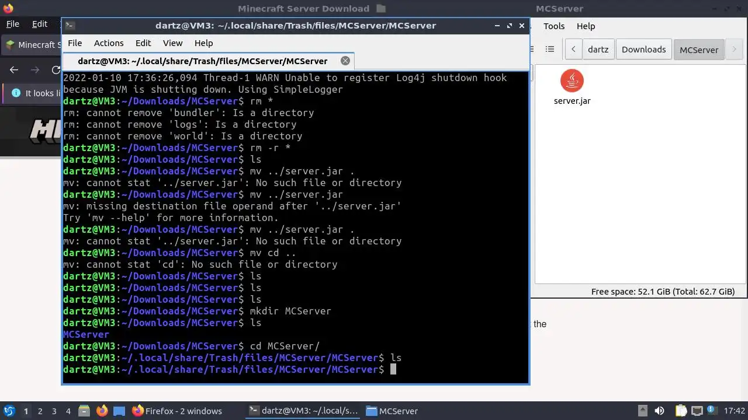
Task: Open the clipboard manager tray icon
Action: tap(681, 411)
